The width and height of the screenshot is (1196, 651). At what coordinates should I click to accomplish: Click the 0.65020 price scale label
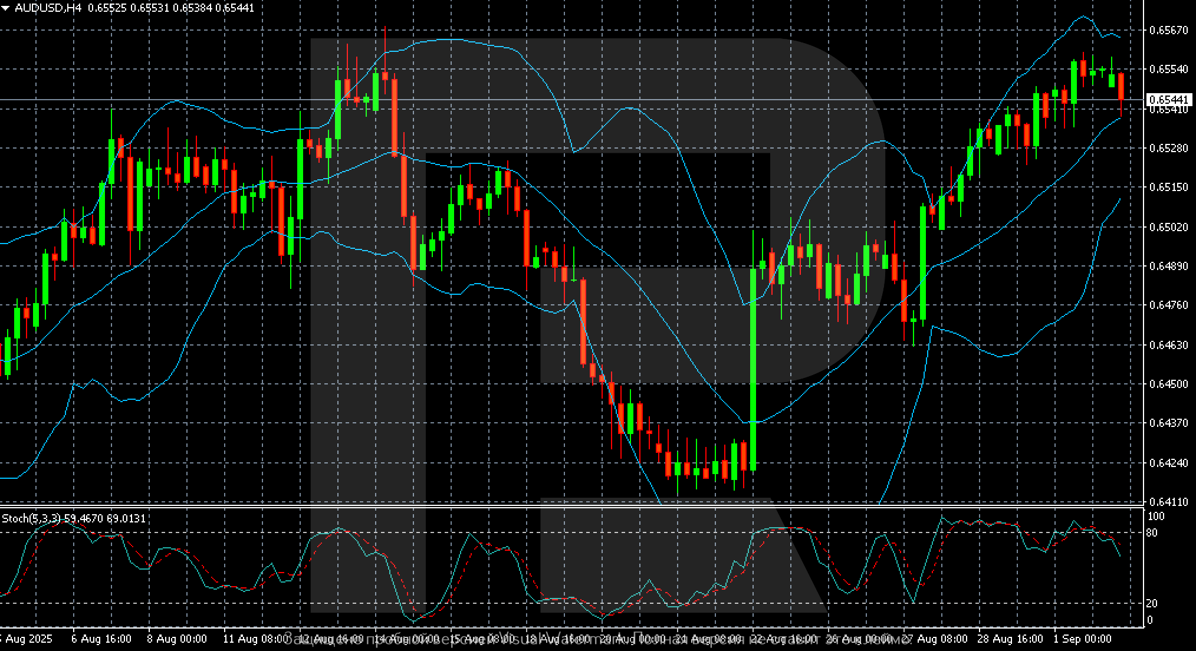(x=1168, y=227)
